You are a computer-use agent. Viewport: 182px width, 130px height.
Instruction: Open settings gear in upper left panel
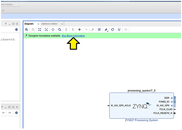(16, 30)
